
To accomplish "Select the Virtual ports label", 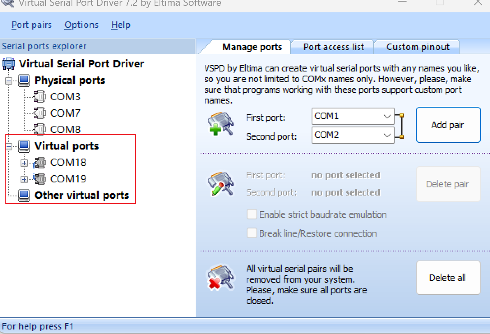I will point(67,146).
